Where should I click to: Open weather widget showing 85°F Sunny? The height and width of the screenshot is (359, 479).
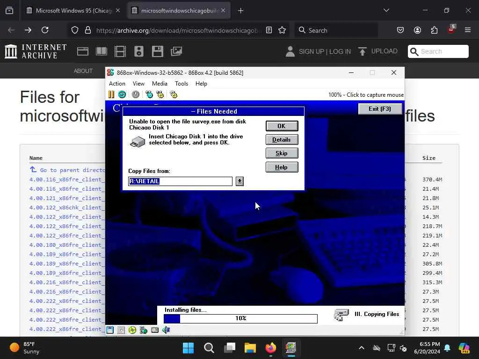(x=25, y=348)
